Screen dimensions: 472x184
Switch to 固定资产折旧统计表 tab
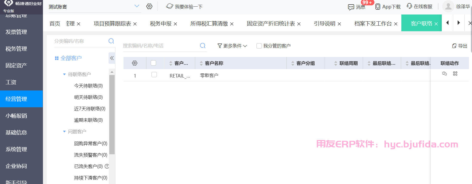pyautogui.click(x=271, y=24)
